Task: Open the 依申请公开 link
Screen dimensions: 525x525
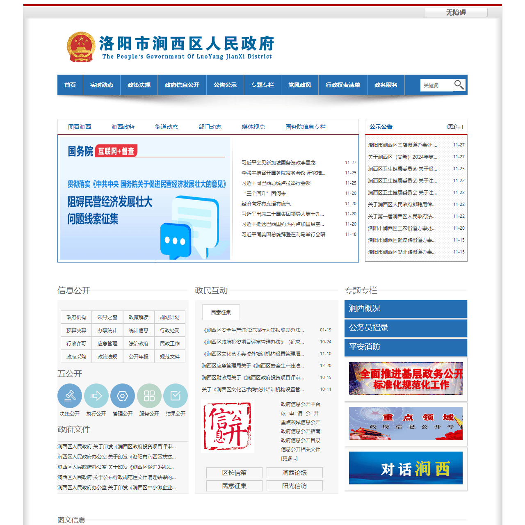Action: (300, 413)
